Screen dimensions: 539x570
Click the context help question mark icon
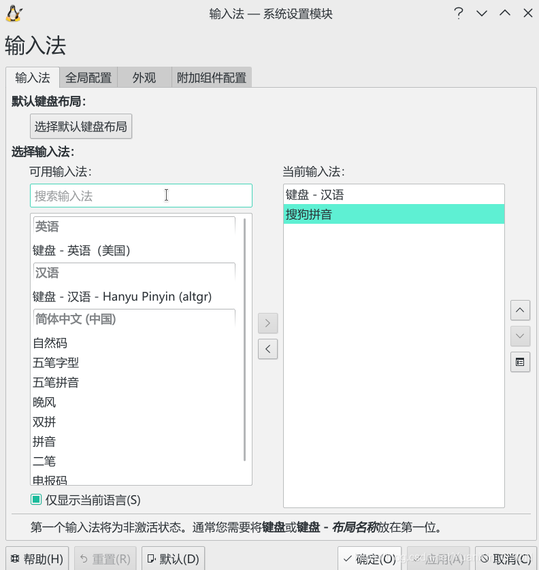click(x=459, y=14)
